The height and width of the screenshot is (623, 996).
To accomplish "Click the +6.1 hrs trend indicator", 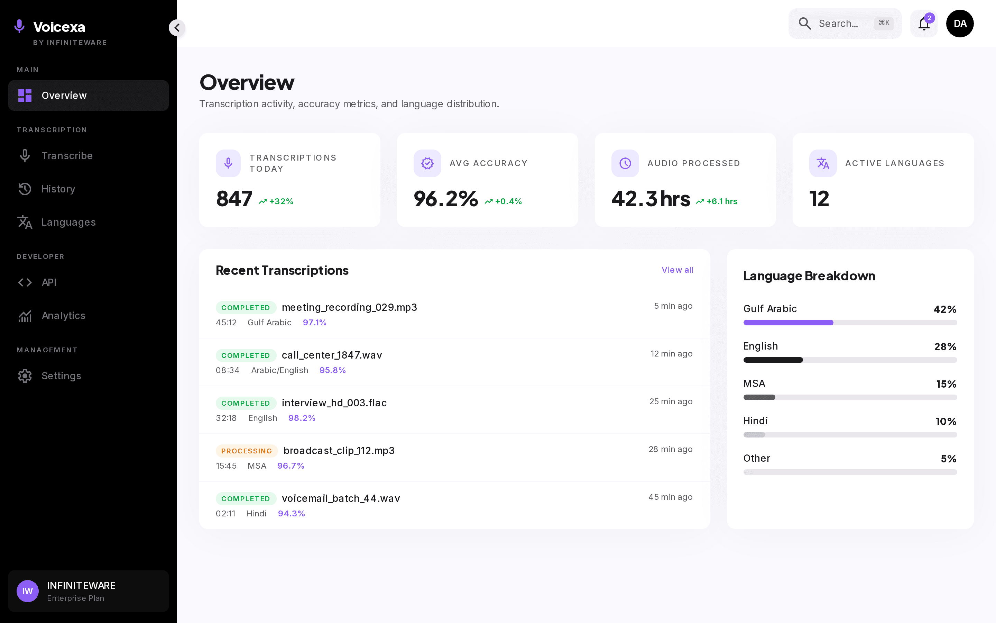I will tap(717, 201).
